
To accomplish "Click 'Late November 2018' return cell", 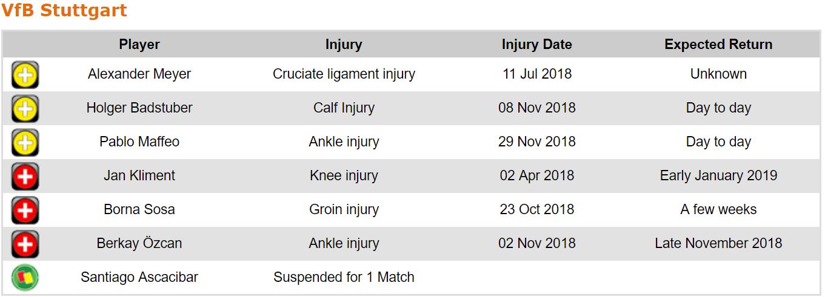I will point(718,243).
